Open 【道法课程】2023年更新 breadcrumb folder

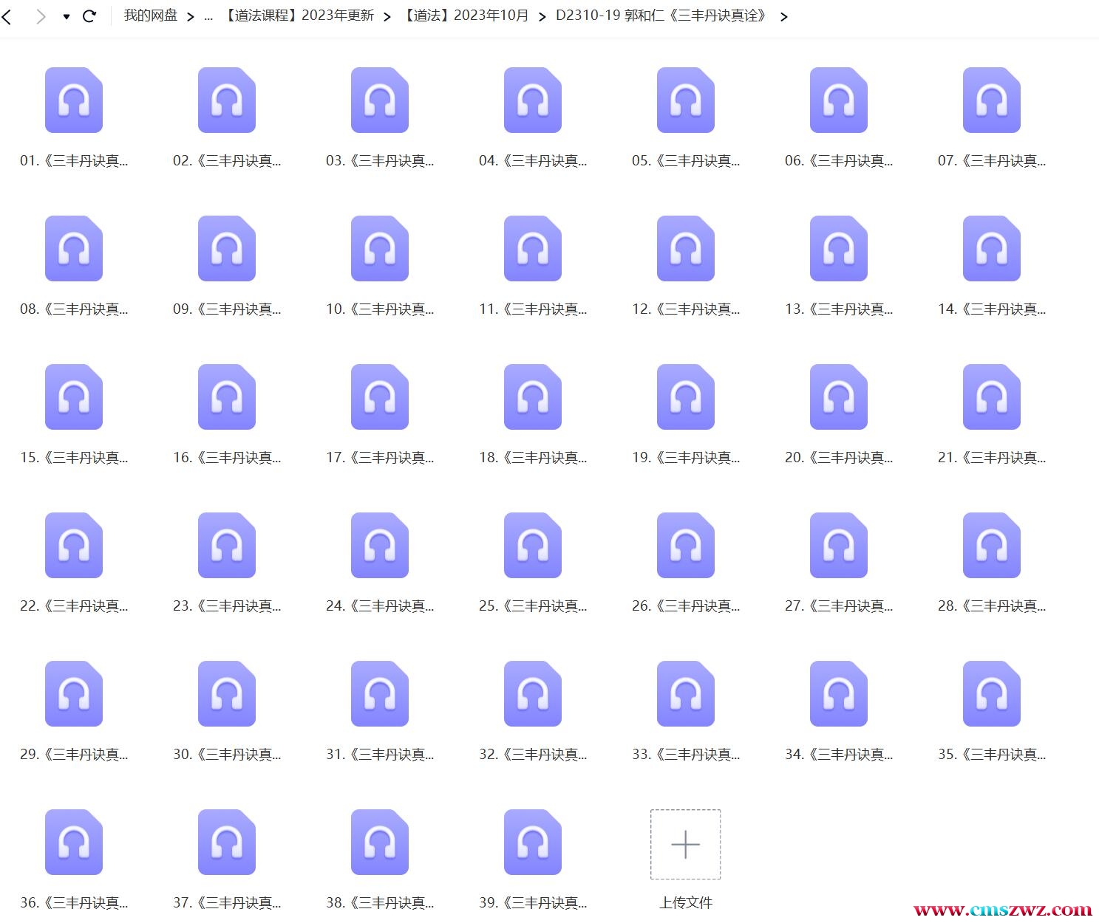[298, 16]
